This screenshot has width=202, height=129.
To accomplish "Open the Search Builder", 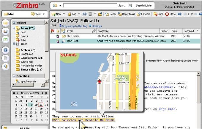I will pyautogui.click(x=144, y=5).
